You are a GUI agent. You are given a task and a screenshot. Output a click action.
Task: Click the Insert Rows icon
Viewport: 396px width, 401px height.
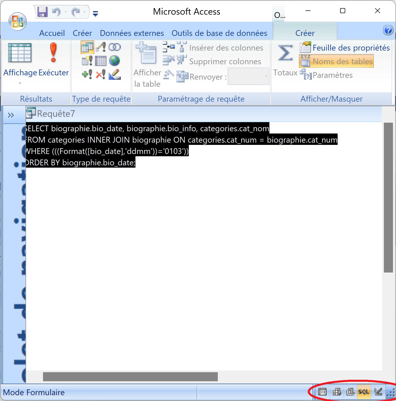point(169,47)
